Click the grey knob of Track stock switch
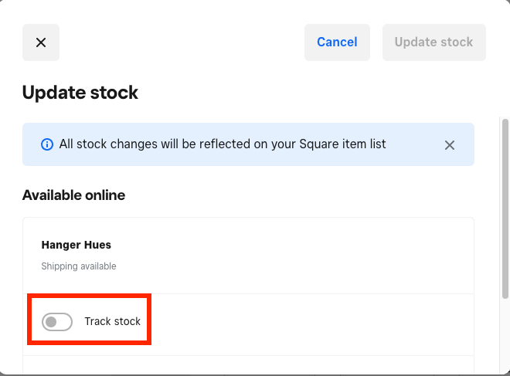The width and height of the screenshot is (510, 376). coord(51,321)
